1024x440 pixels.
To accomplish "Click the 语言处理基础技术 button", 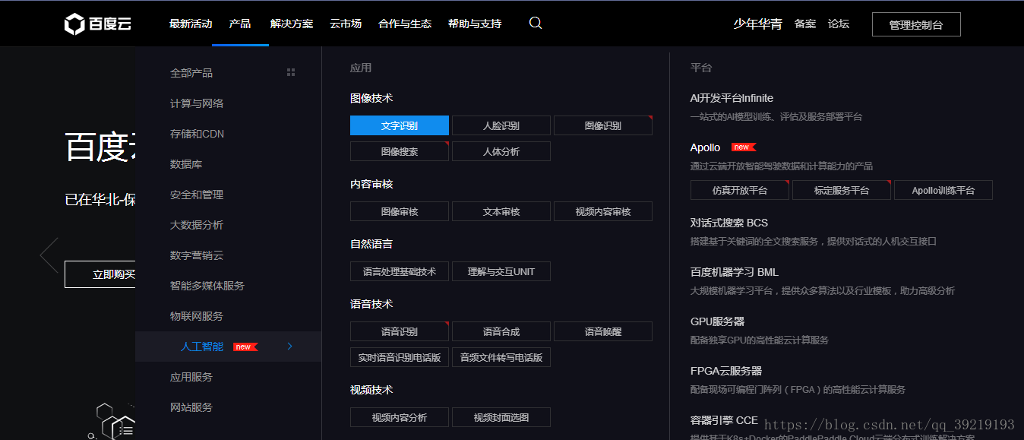I will pyautogui.click(x=400, y=271).
